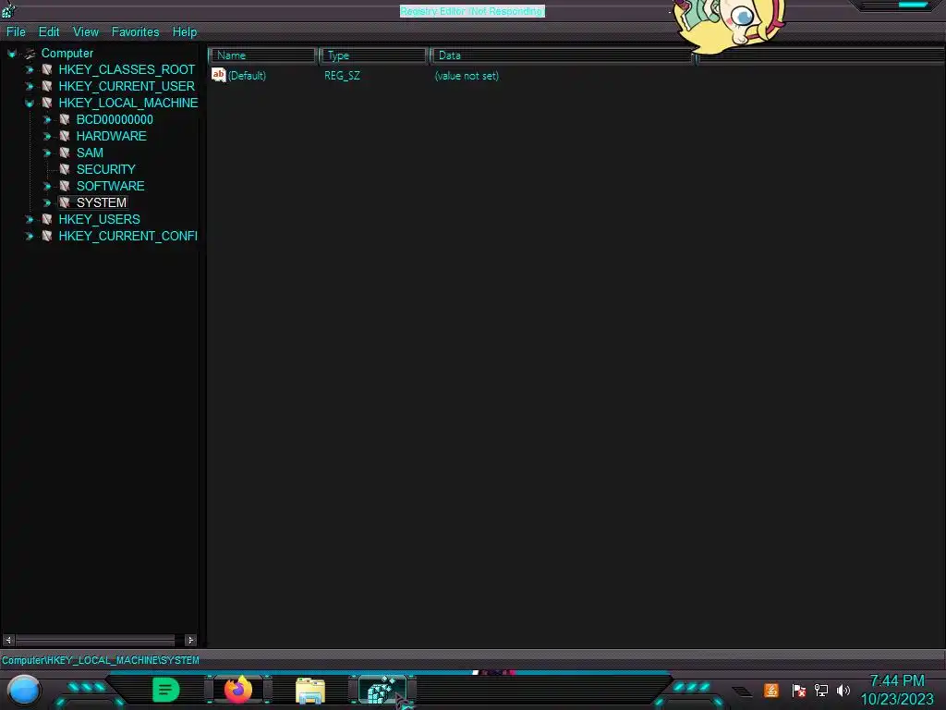
Task: Expand the HARDWARE key arrow
Action: [46, 137]
